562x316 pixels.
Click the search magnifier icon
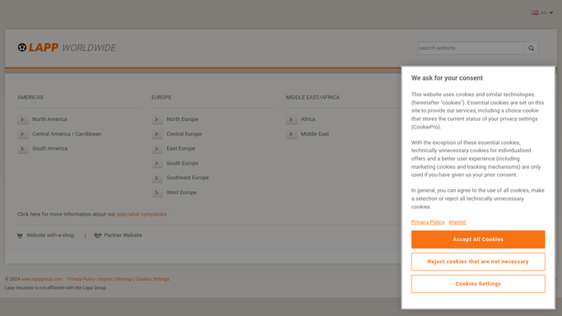532,48
